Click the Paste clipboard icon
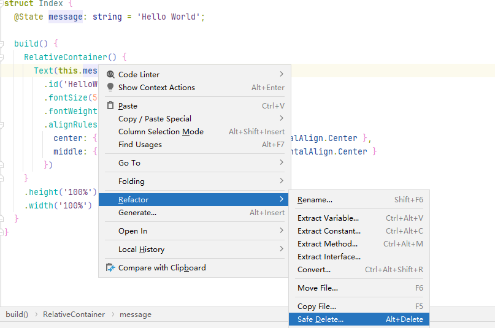Viewport: 495px width, 328px height. click(110, 106)
